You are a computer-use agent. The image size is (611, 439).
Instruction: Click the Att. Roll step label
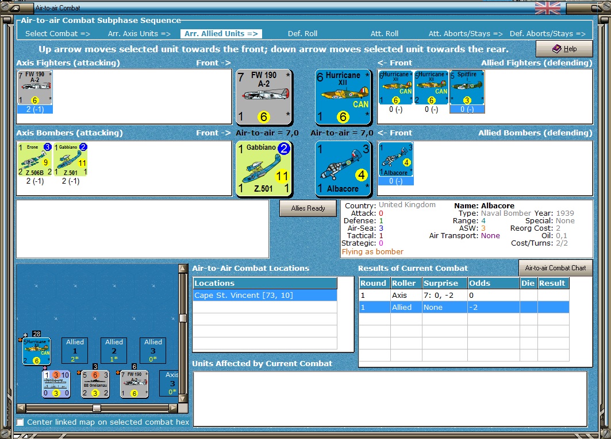coord(384,34)
